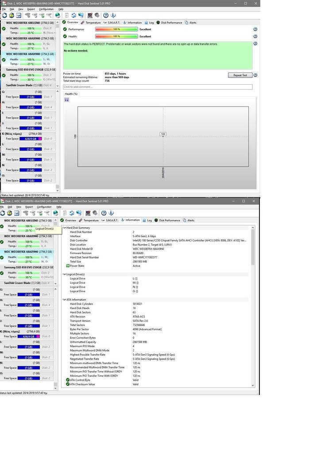This screenshot has width=309, height=454.
Task: Open the Configuration menu in upper window
Action: click(46, 9)
